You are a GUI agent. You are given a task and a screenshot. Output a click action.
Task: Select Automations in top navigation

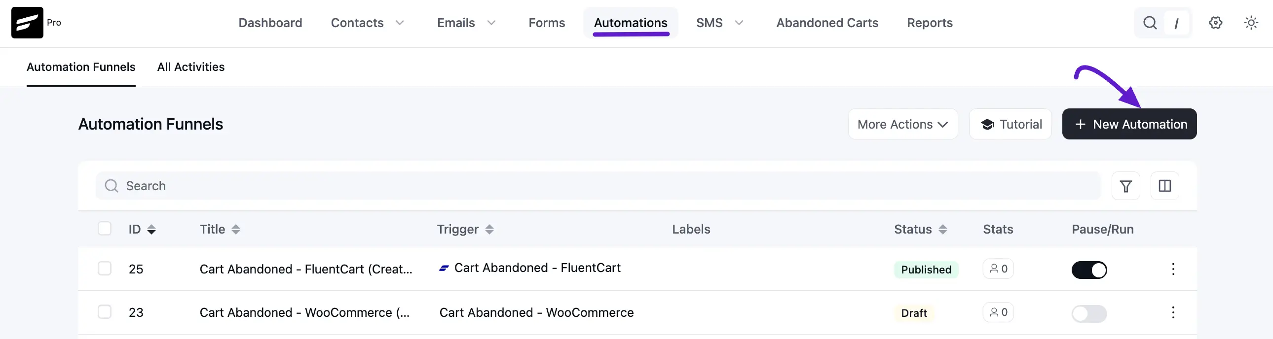[631, 23]
